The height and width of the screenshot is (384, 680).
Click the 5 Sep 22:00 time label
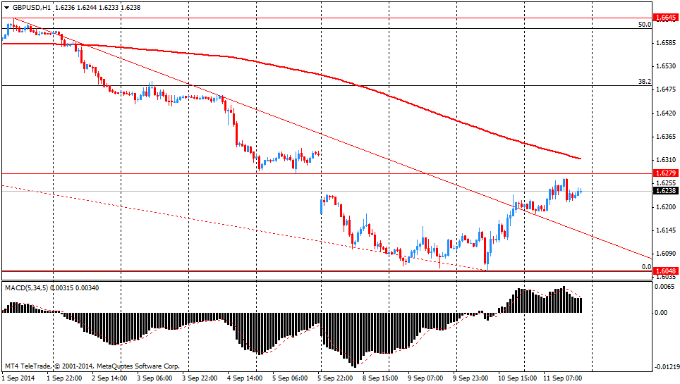[x=334, y=378]
